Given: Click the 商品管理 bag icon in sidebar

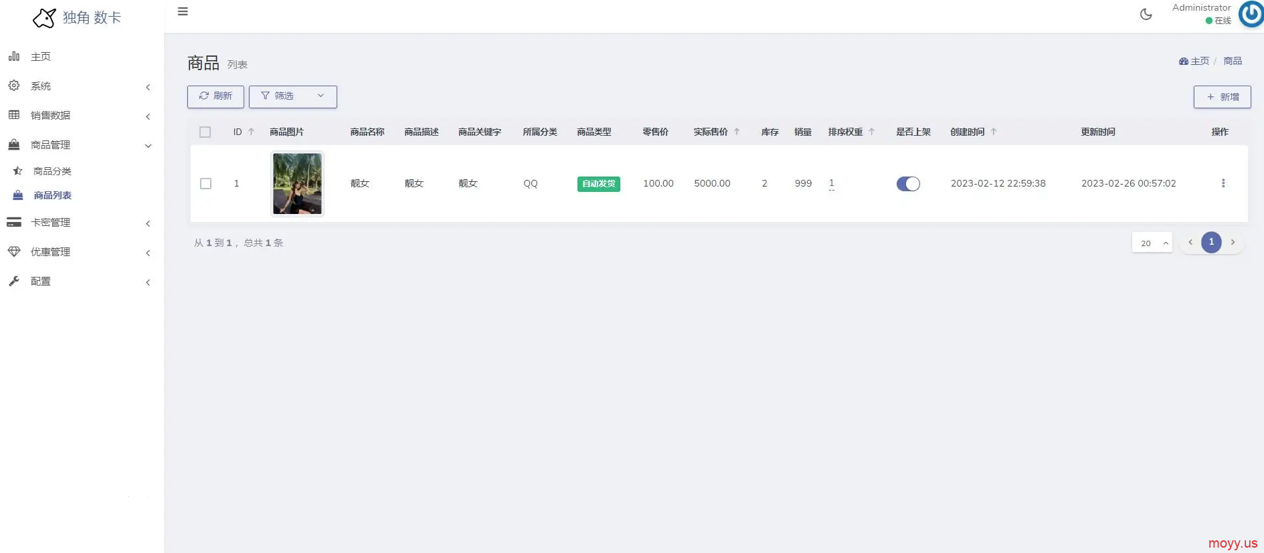Looking at the screenshot, I should tap(14, 144).
